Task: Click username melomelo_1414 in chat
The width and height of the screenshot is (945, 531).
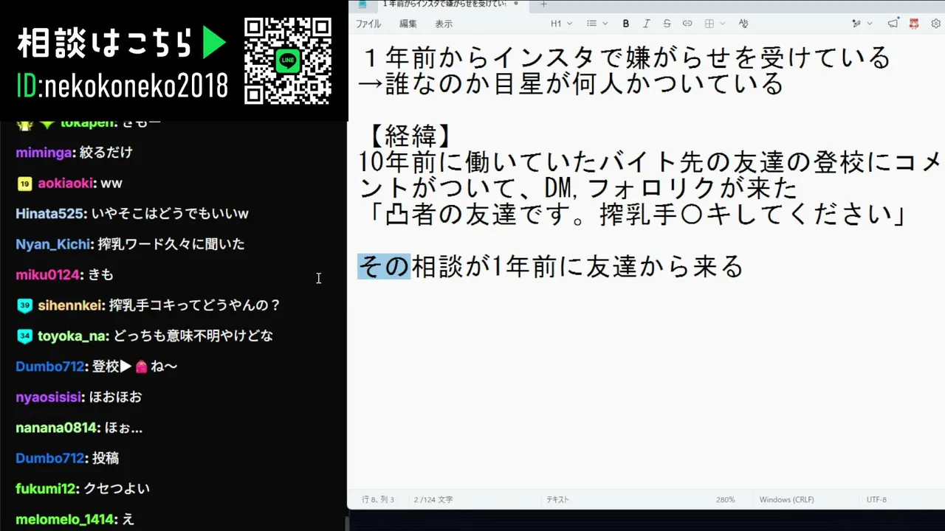Action: click(x=65, y=519)
